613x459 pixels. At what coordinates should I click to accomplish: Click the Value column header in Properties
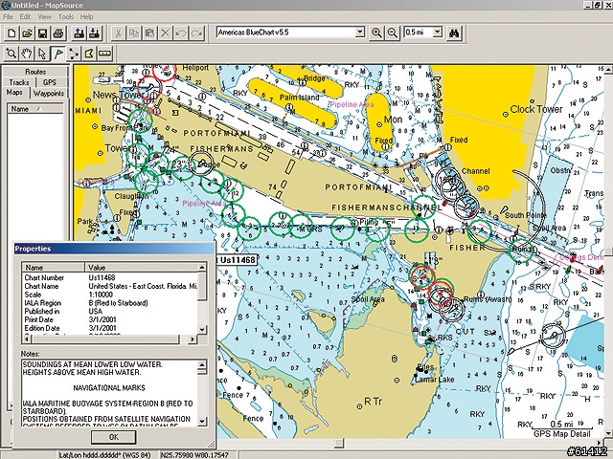coord(142,268)
